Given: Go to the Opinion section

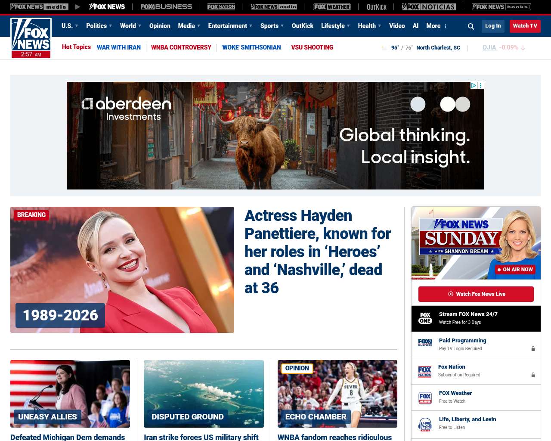Looking at the screenshot, I should pyautogui.click(x=160, y=26).
